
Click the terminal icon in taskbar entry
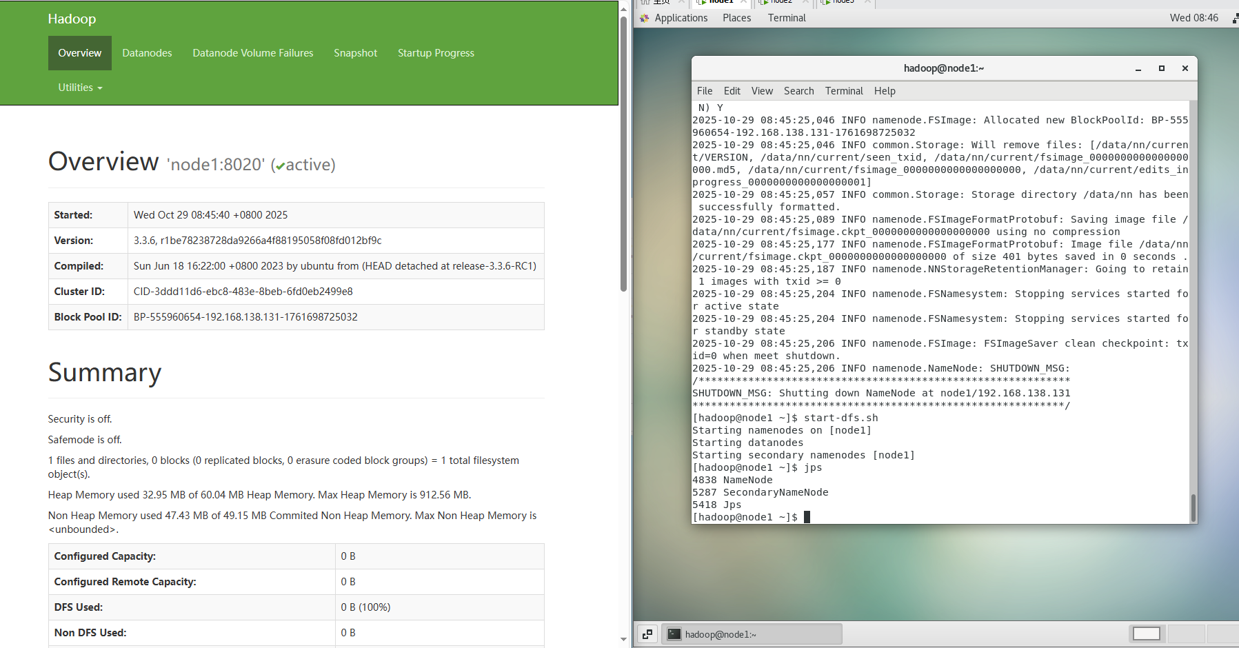[674, 634]
